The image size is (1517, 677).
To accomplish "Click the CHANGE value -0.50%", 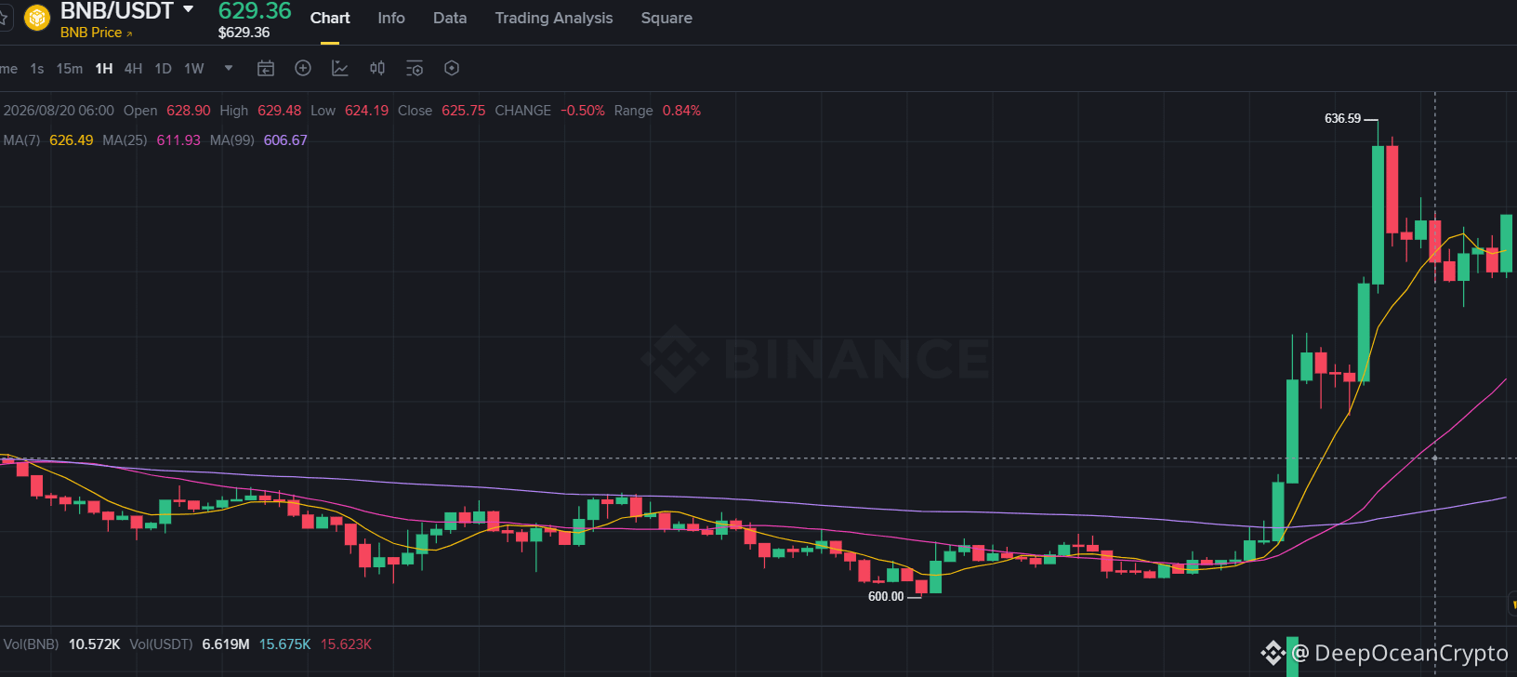I will coord(583,111).
